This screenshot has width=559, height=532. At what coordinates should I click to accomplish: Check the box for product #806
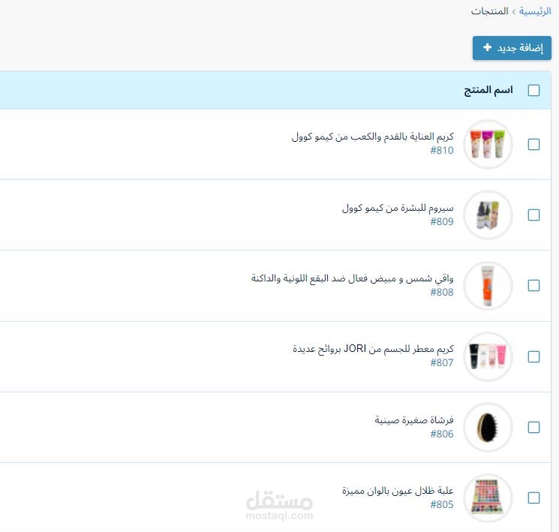pos(533,427)
